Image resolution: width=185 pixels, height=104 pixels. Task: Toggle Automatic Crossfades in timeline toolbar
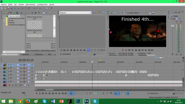point(119,93)
